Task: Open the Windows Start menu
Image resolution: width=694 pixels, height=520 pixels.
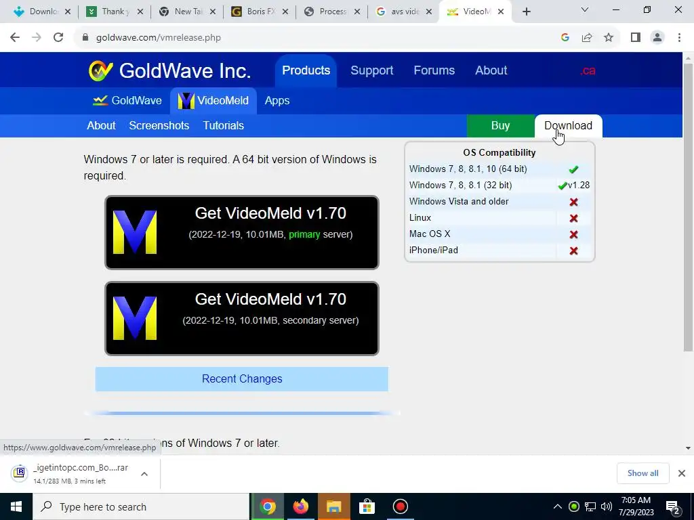Action: (x=16, y=506)
